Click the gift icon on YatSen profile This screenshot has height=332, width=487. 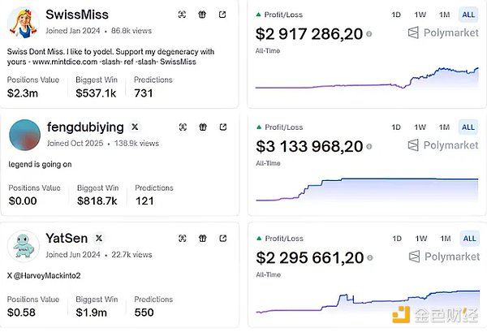click(202, 238)
